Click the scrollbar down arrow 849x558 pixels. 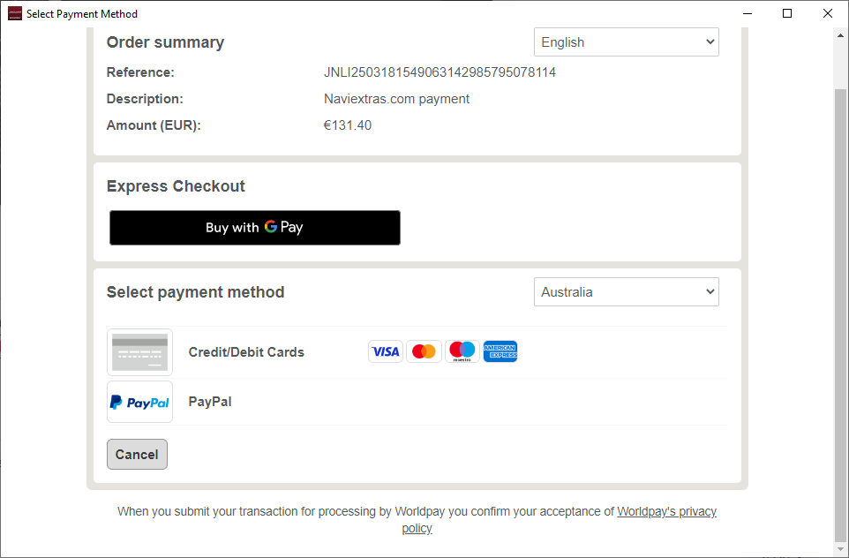840,549
